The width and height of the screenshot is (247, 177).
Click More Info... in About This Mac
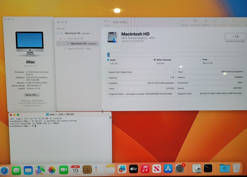[x=32, y=95]
